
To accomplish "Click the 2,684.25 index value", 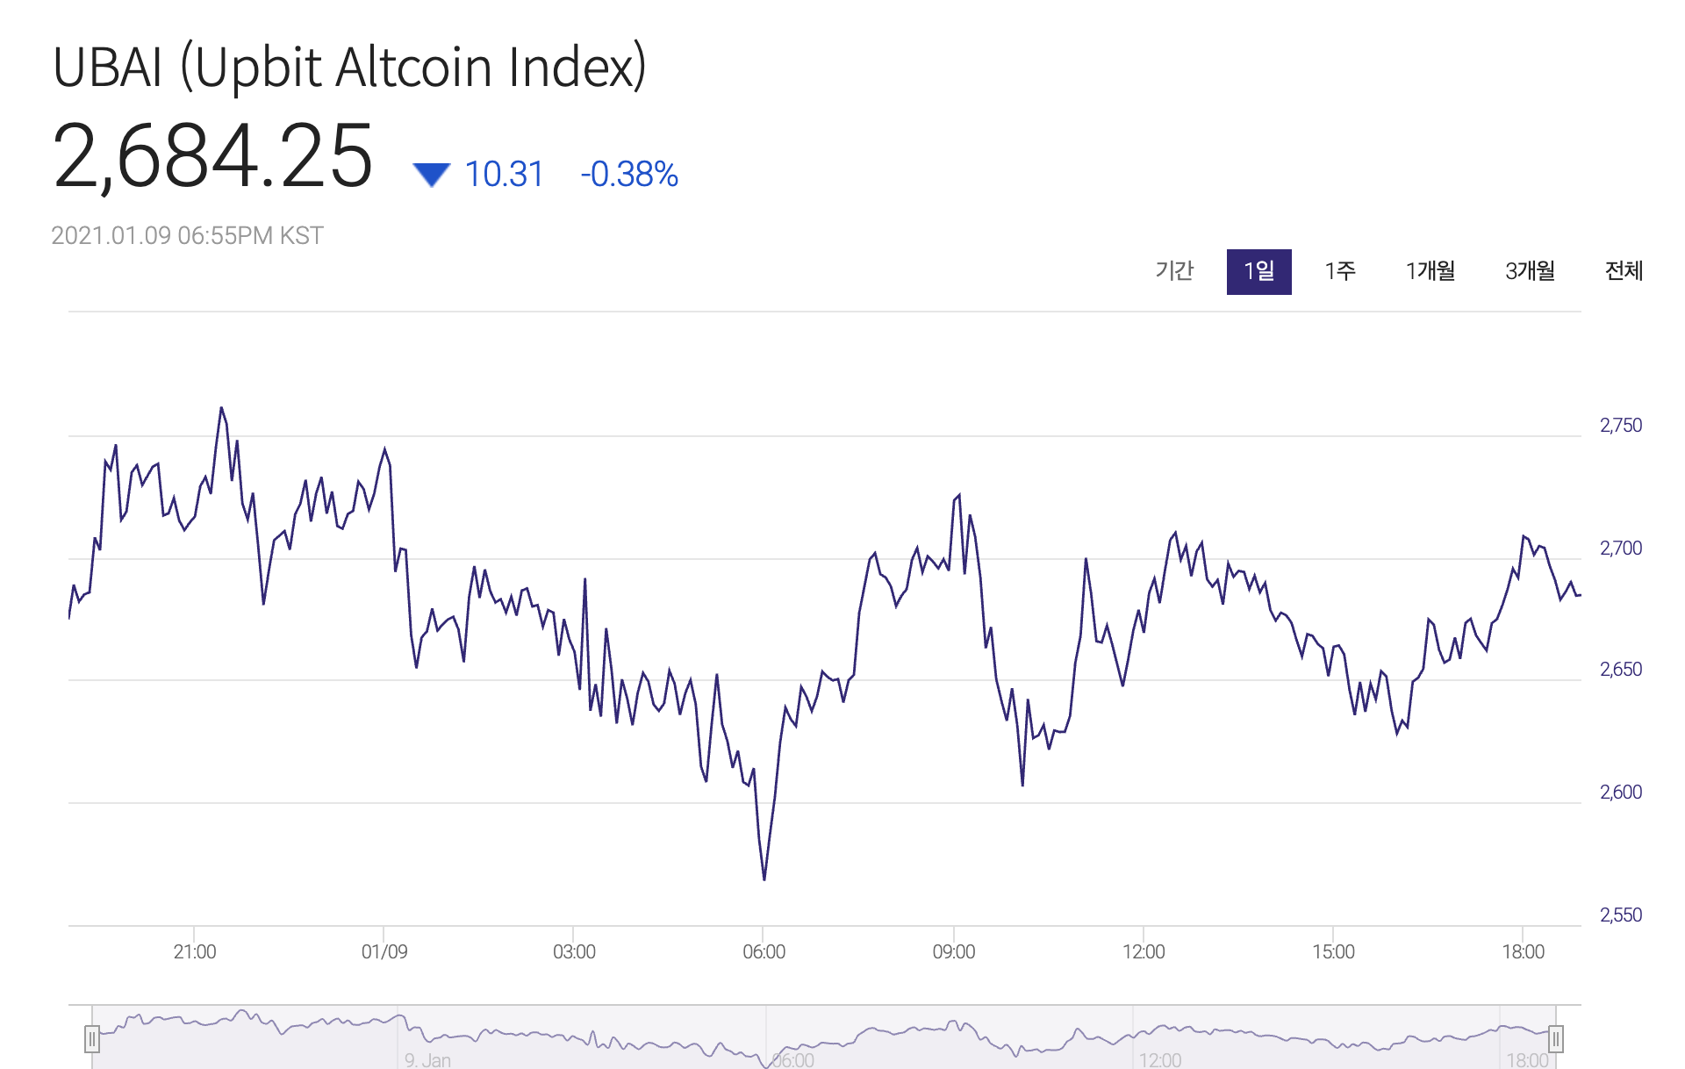I will click(x=213, y=156).
